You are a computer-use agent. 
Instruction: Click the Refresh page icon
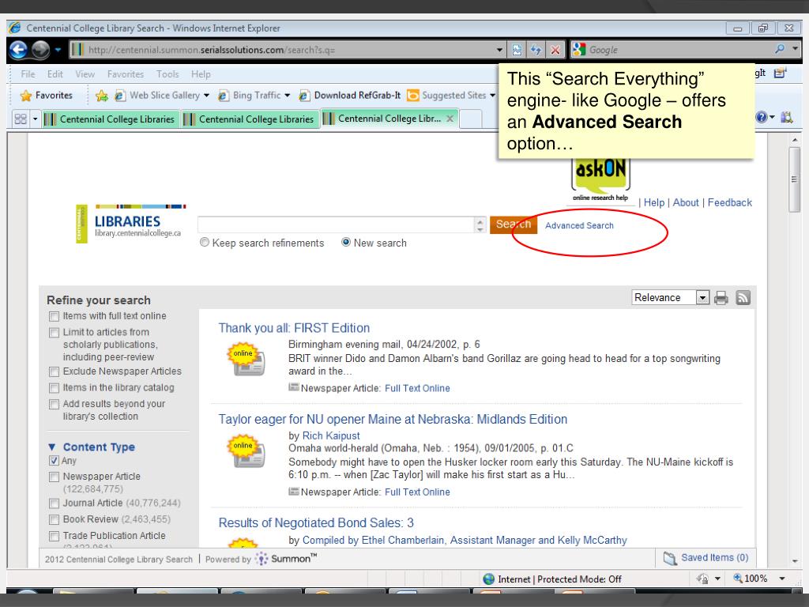[x=536, y=50]
